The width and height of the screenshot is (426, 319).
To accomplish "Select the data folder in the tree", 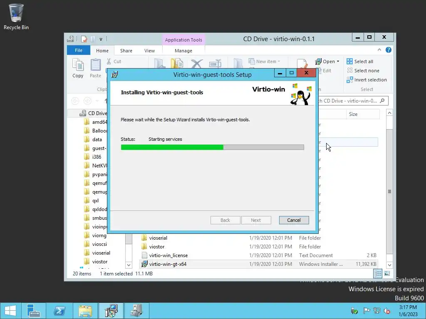I will click(x=93, y=140).
